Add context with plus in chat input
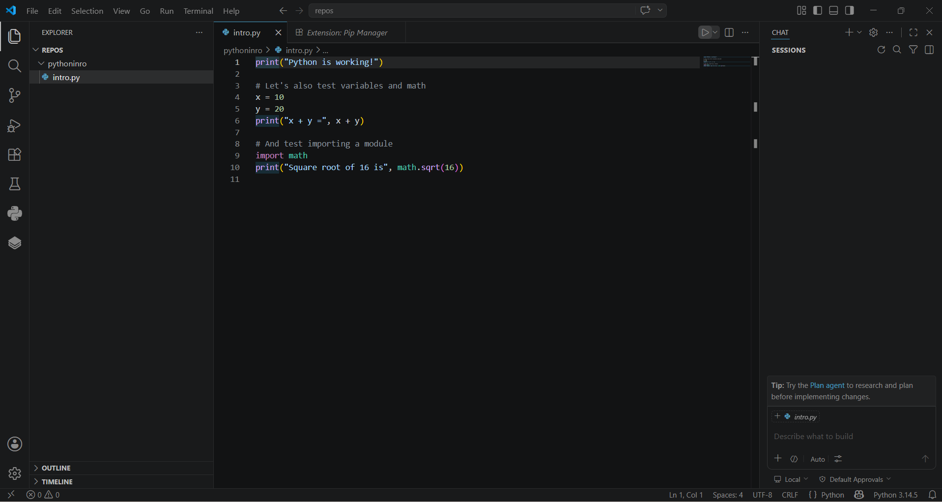 [778, 458]
